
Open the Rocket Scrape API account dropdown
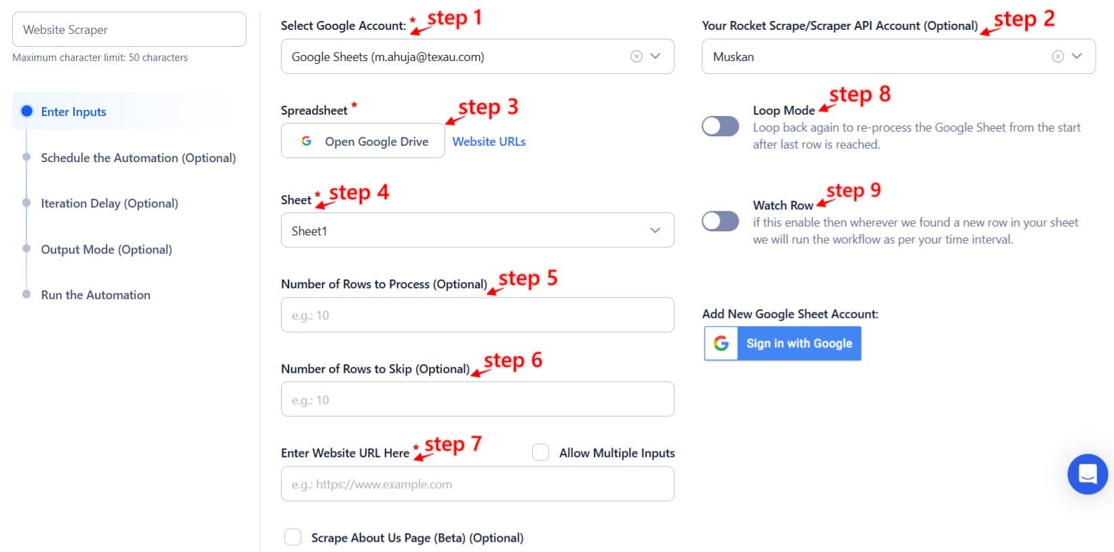tap(1076, 56)
